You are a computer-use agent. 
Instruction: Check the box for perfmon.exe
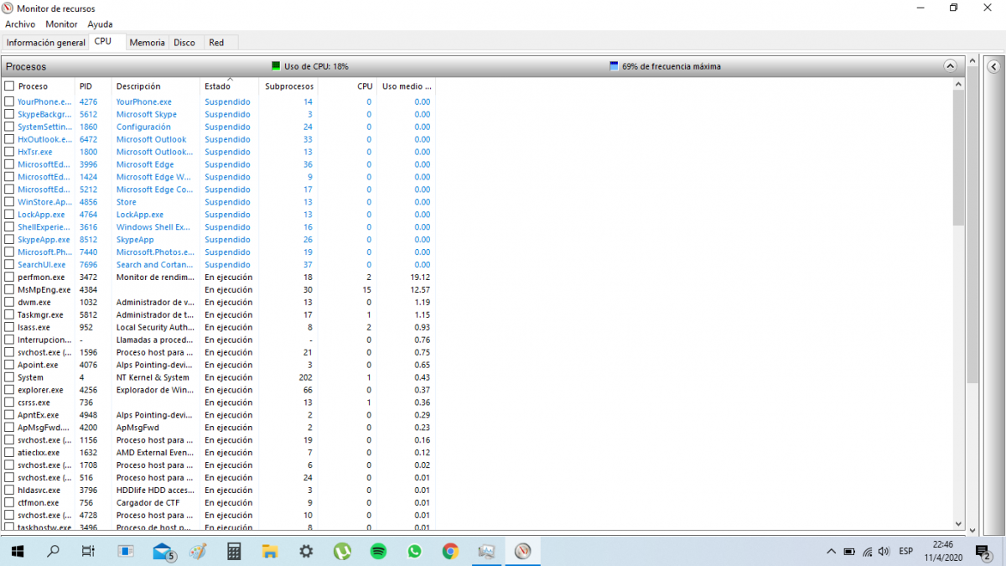[x=9, y=277]
